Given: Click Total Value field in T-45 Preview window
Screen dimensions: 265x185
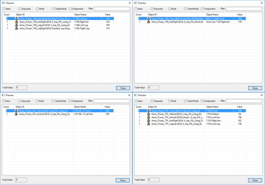Looking at the screenshot, I should [x=22, y=88].
